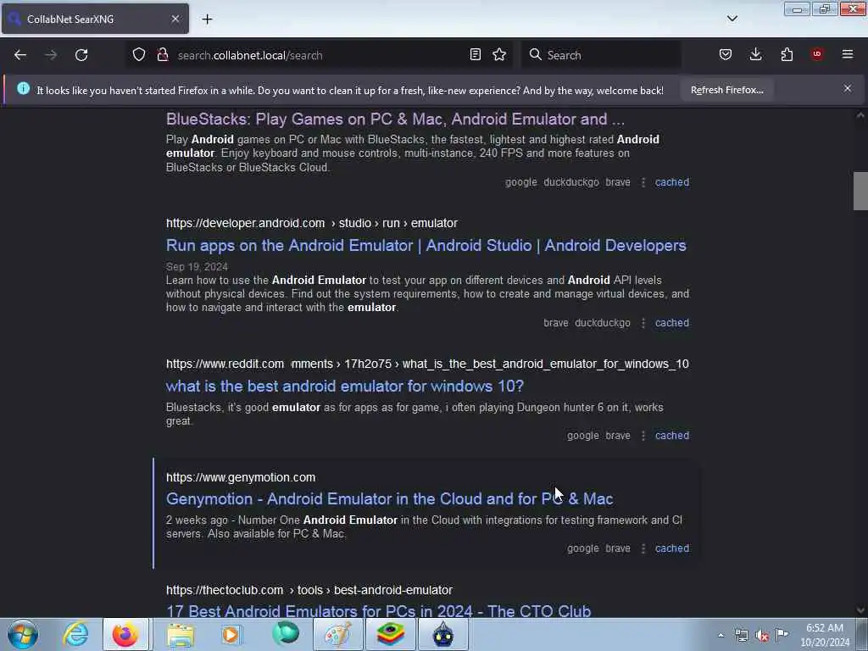868x651 pixels.
Task: Click muted volume tray icon
Action: 762,636
